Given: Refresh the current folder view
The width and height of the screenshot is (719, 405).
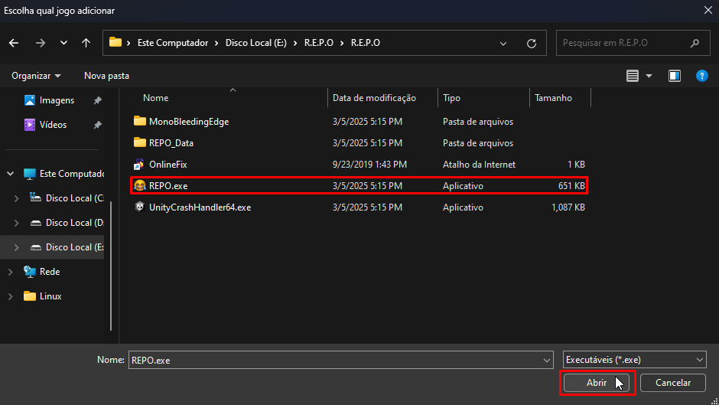Looking at the screenshot, I should [532, 44].
